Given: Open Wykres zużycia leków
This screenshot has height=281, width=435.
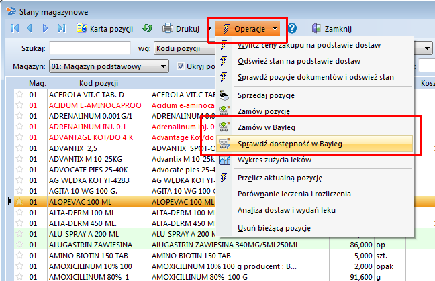Looking at the screenshot, I should (275, 160).
